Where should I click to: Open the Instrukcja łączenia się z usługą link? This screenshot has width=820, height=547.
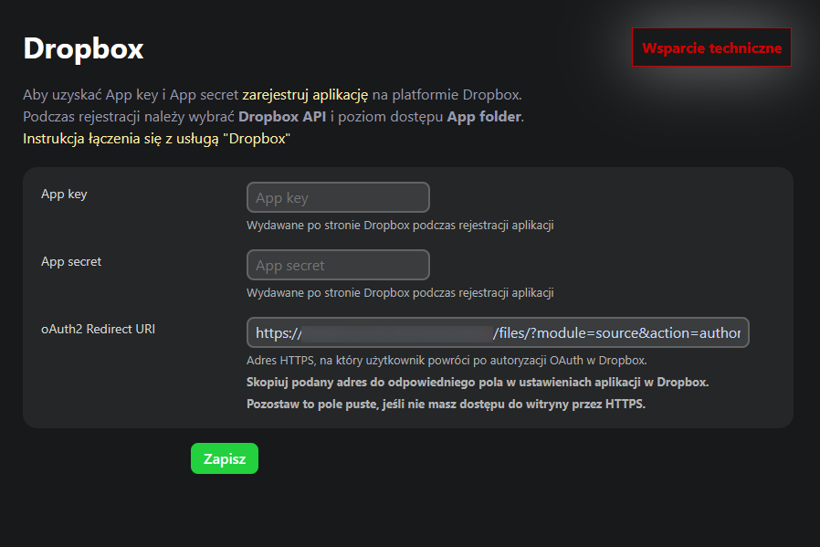tap(156, 139)
